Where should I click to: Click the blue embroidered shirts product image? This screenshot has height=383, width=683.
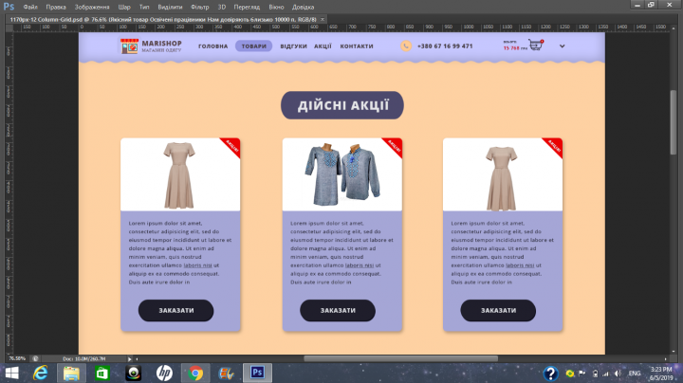click(341, 174)
